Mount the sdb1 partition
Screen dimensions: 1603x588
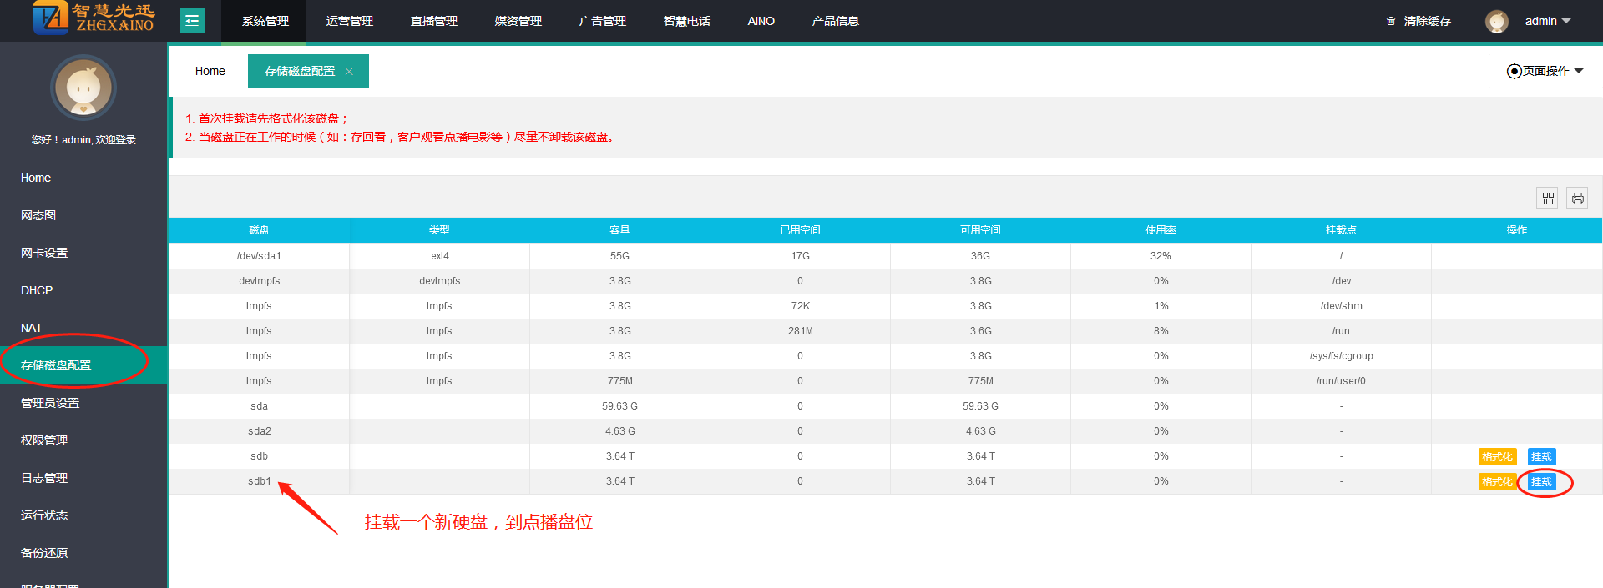point(1541,481)
